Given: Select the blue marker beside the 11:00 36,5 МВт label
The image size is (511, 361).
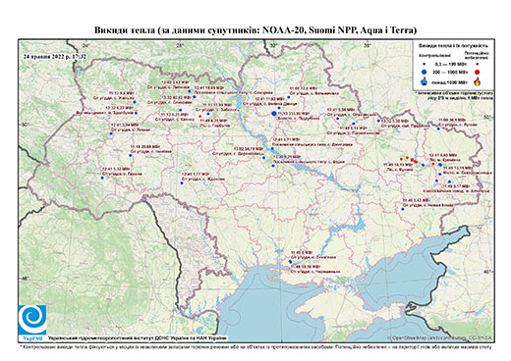Looking at the screenshot, I should coord(438,129).
